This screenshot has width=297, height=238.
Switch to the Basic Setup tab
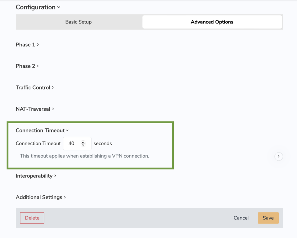pyautogui.click(x=78, y=22)
